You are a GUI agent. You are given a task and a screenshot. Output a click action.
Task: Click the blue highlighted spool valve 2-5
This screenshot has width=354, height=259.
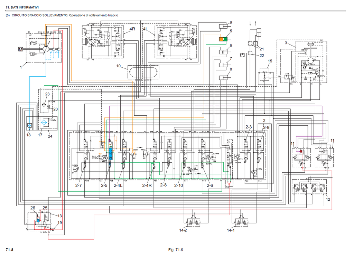coord(110,154)
